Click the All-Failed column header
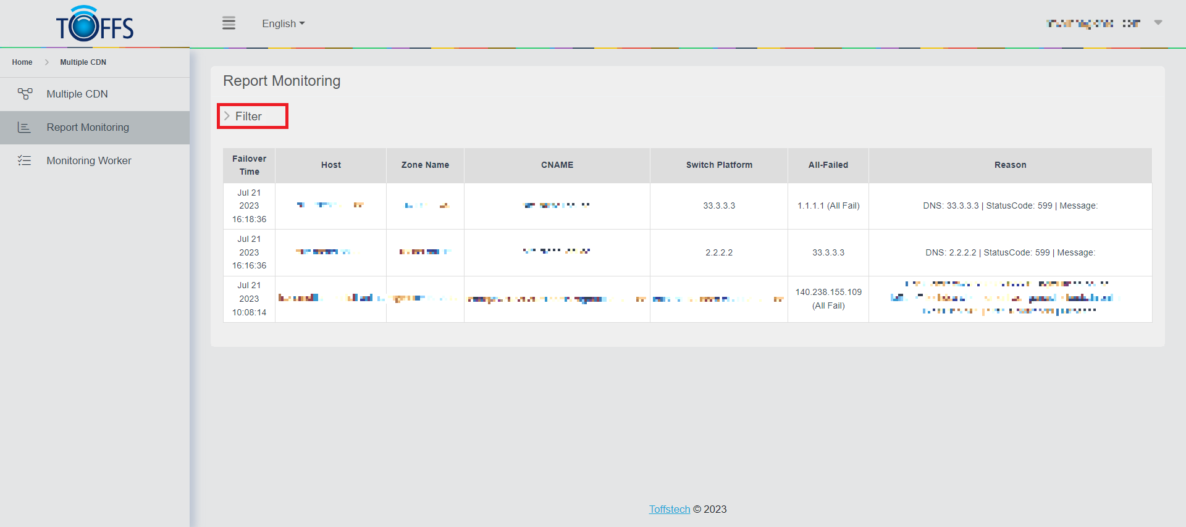Viewport: 1186px width, 527px height. click(828, 165)
